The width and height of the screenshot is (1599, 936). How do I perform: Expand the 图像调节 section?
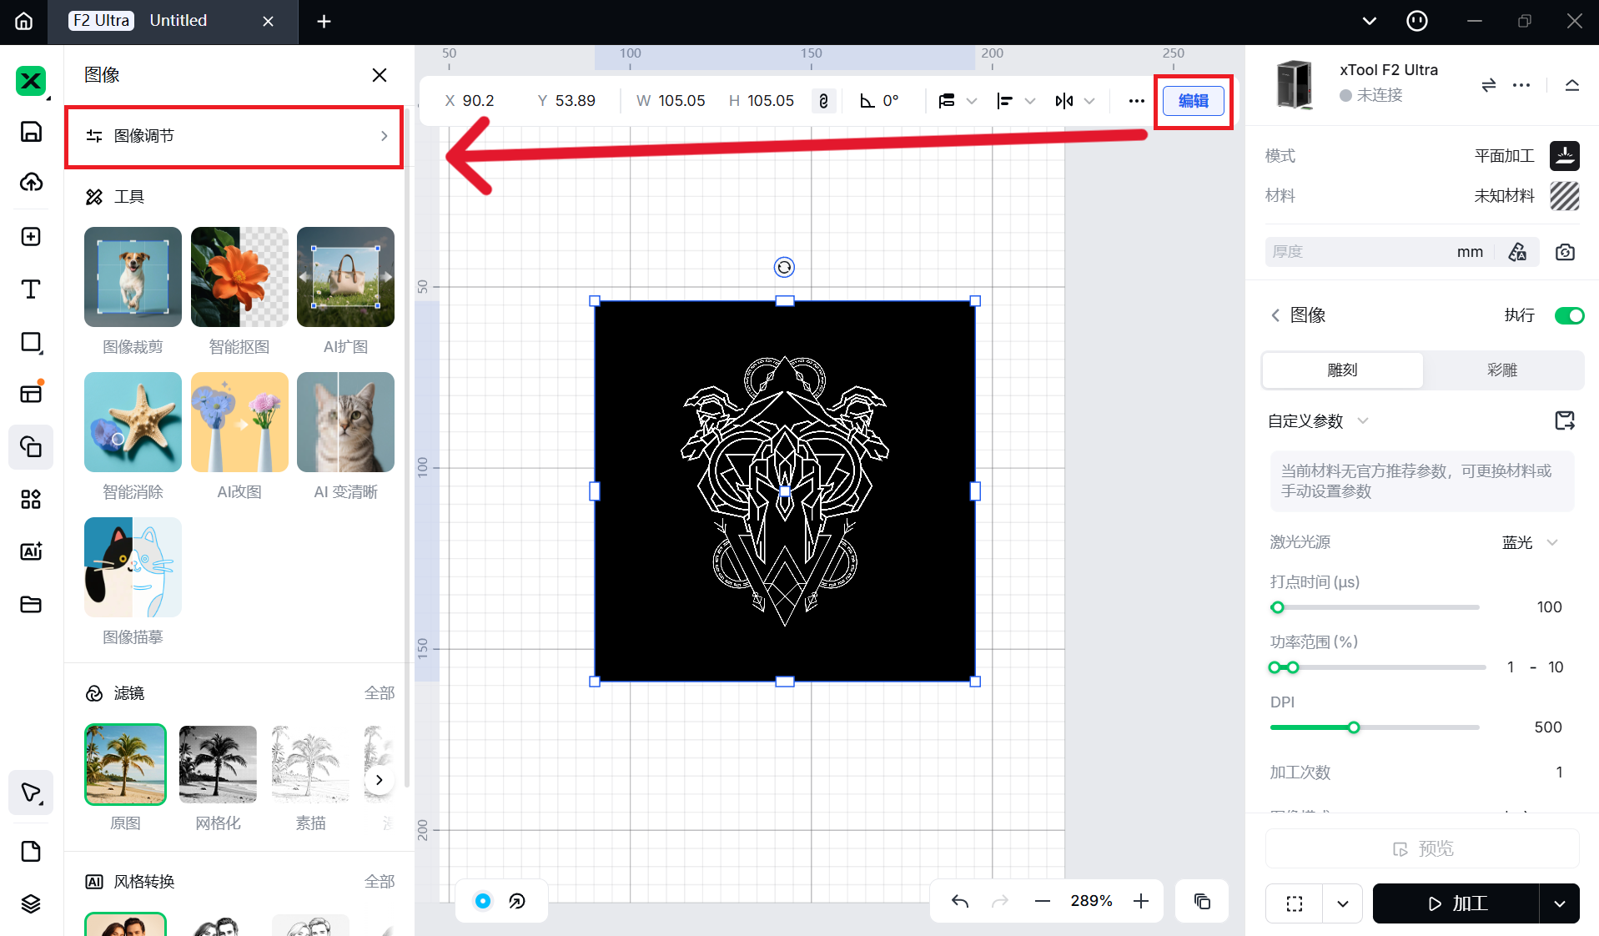pyautogui.click(x=234, y=136)
